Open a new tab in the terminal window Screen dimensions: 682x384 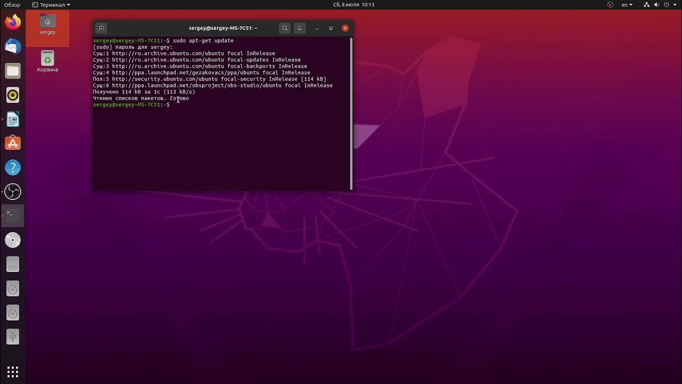click(x=101, y=28)
